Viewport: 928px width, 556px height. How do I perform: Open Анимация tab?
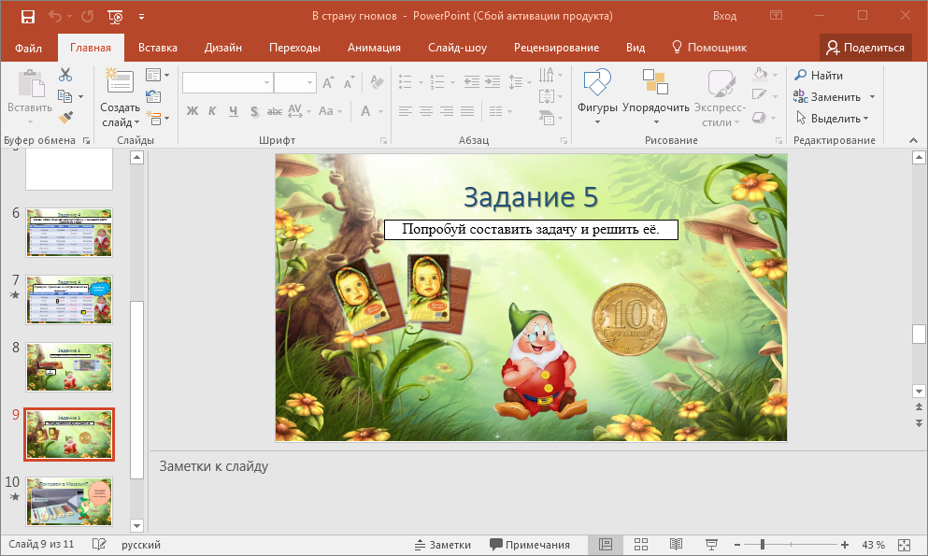coord(374,48)
